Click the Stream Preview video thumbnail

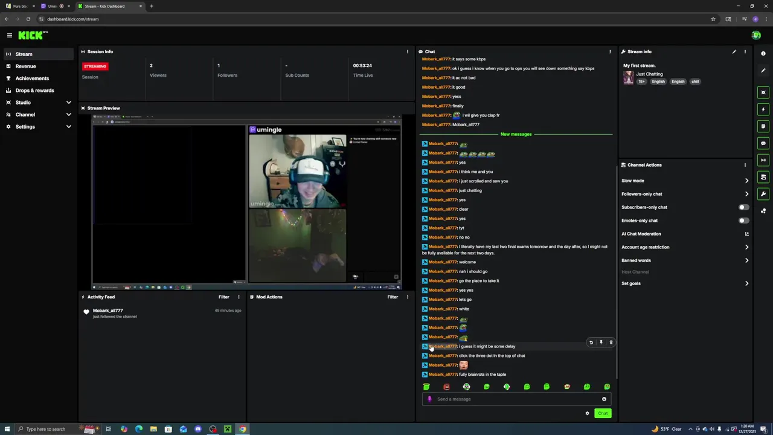coord(246,201)
